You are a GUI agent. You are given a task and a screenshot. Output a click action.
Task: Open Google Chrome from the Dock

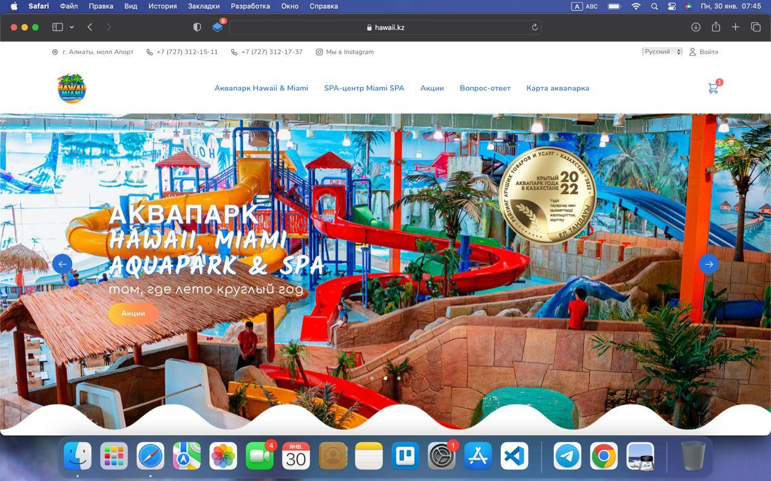[604, 456]
